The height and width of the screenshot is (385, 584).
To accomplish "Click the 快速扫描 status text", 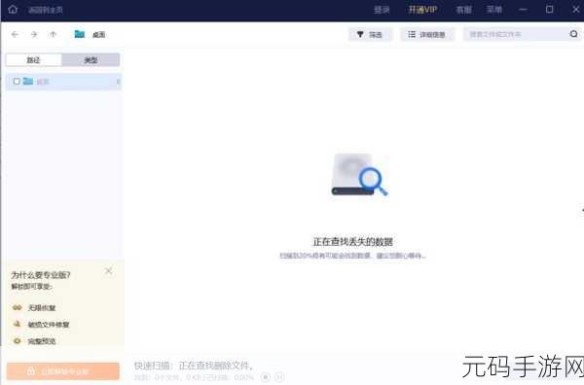I will click(x=194, y=366).
